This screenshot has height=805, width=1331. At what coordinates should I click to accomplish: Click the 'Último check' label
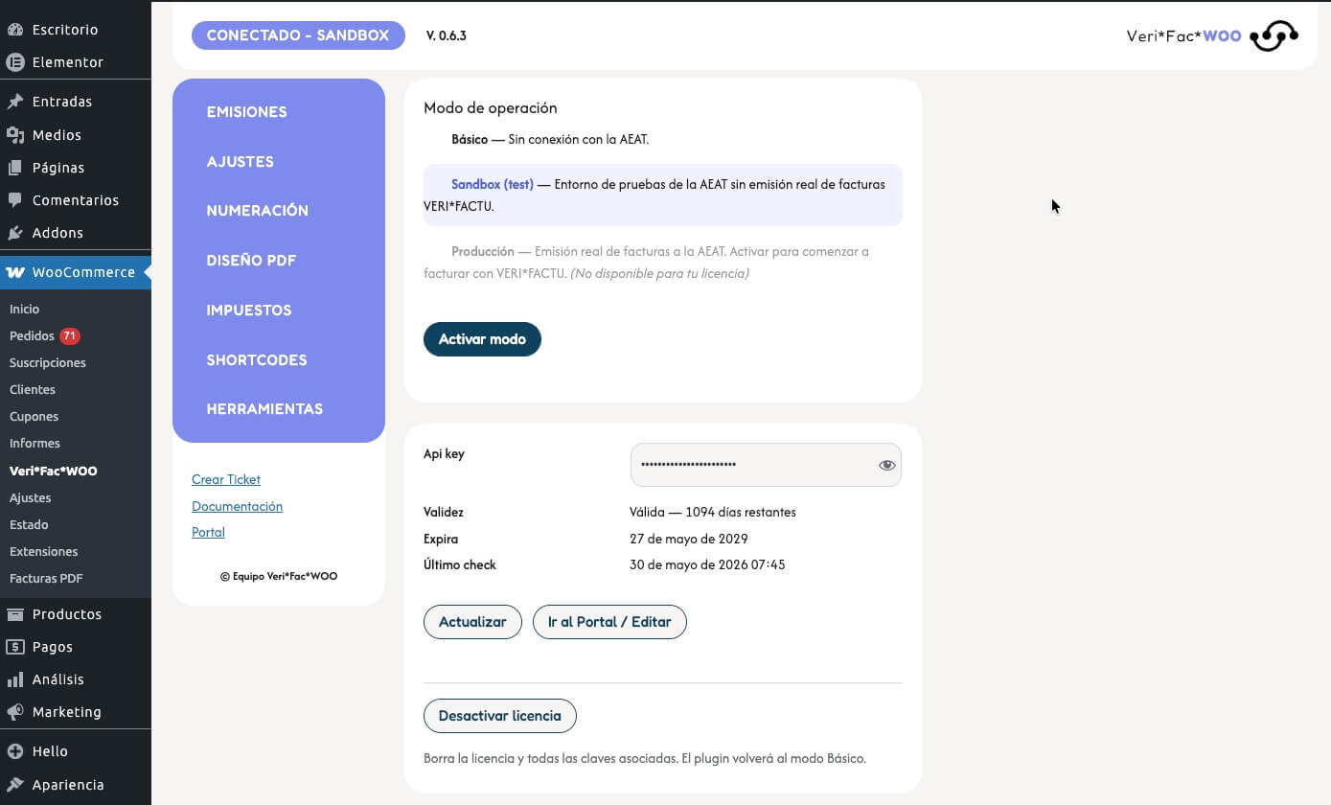tap(460, 565)
